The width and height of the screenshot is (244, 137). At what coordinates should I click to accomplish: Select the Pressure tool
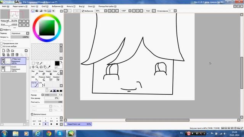click(42, 78)
